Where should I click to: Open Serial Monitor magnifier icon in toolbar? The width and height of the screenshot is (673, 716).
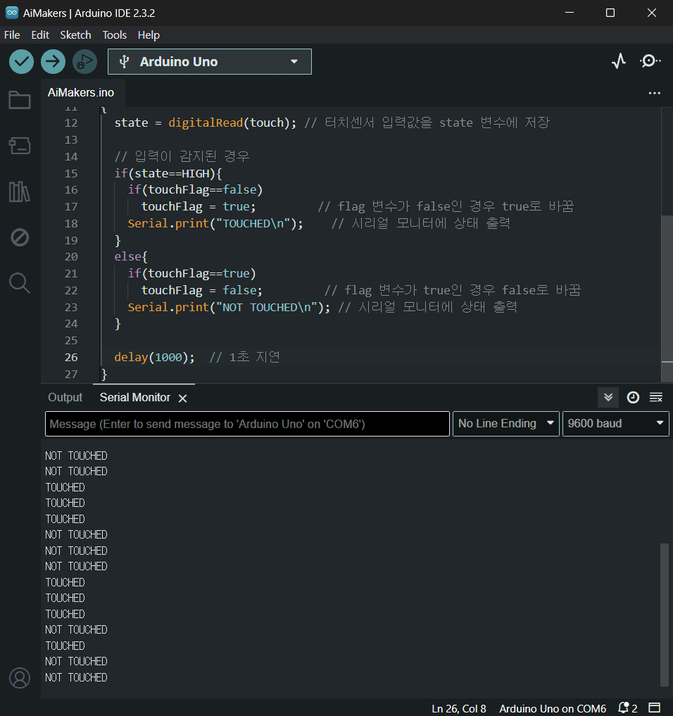point(650,62)
